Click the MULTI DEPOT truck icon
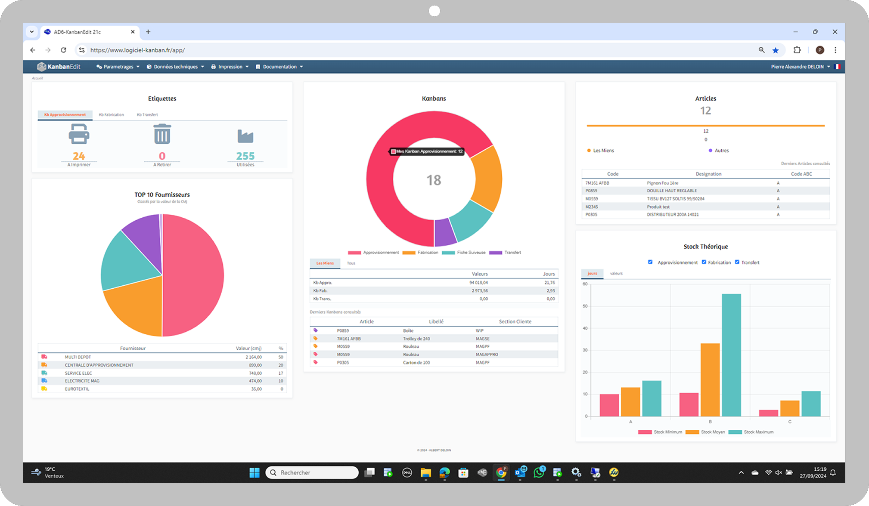 point(44,357)
